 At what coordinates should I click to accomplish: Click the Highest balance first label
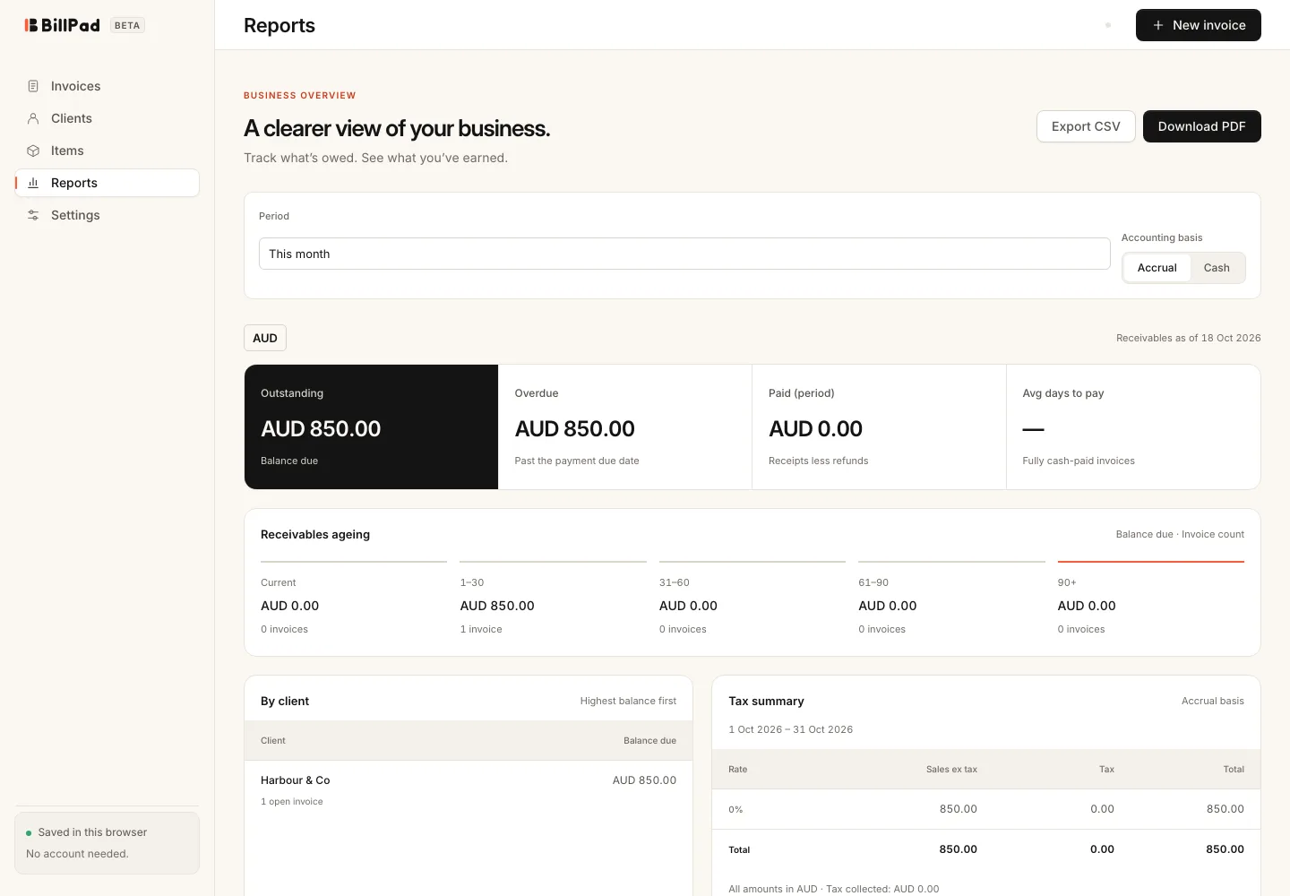tap(628, 701)
